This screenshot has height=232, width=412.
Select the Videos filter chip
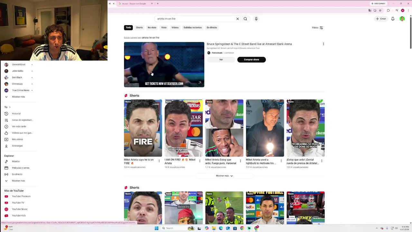175,27
